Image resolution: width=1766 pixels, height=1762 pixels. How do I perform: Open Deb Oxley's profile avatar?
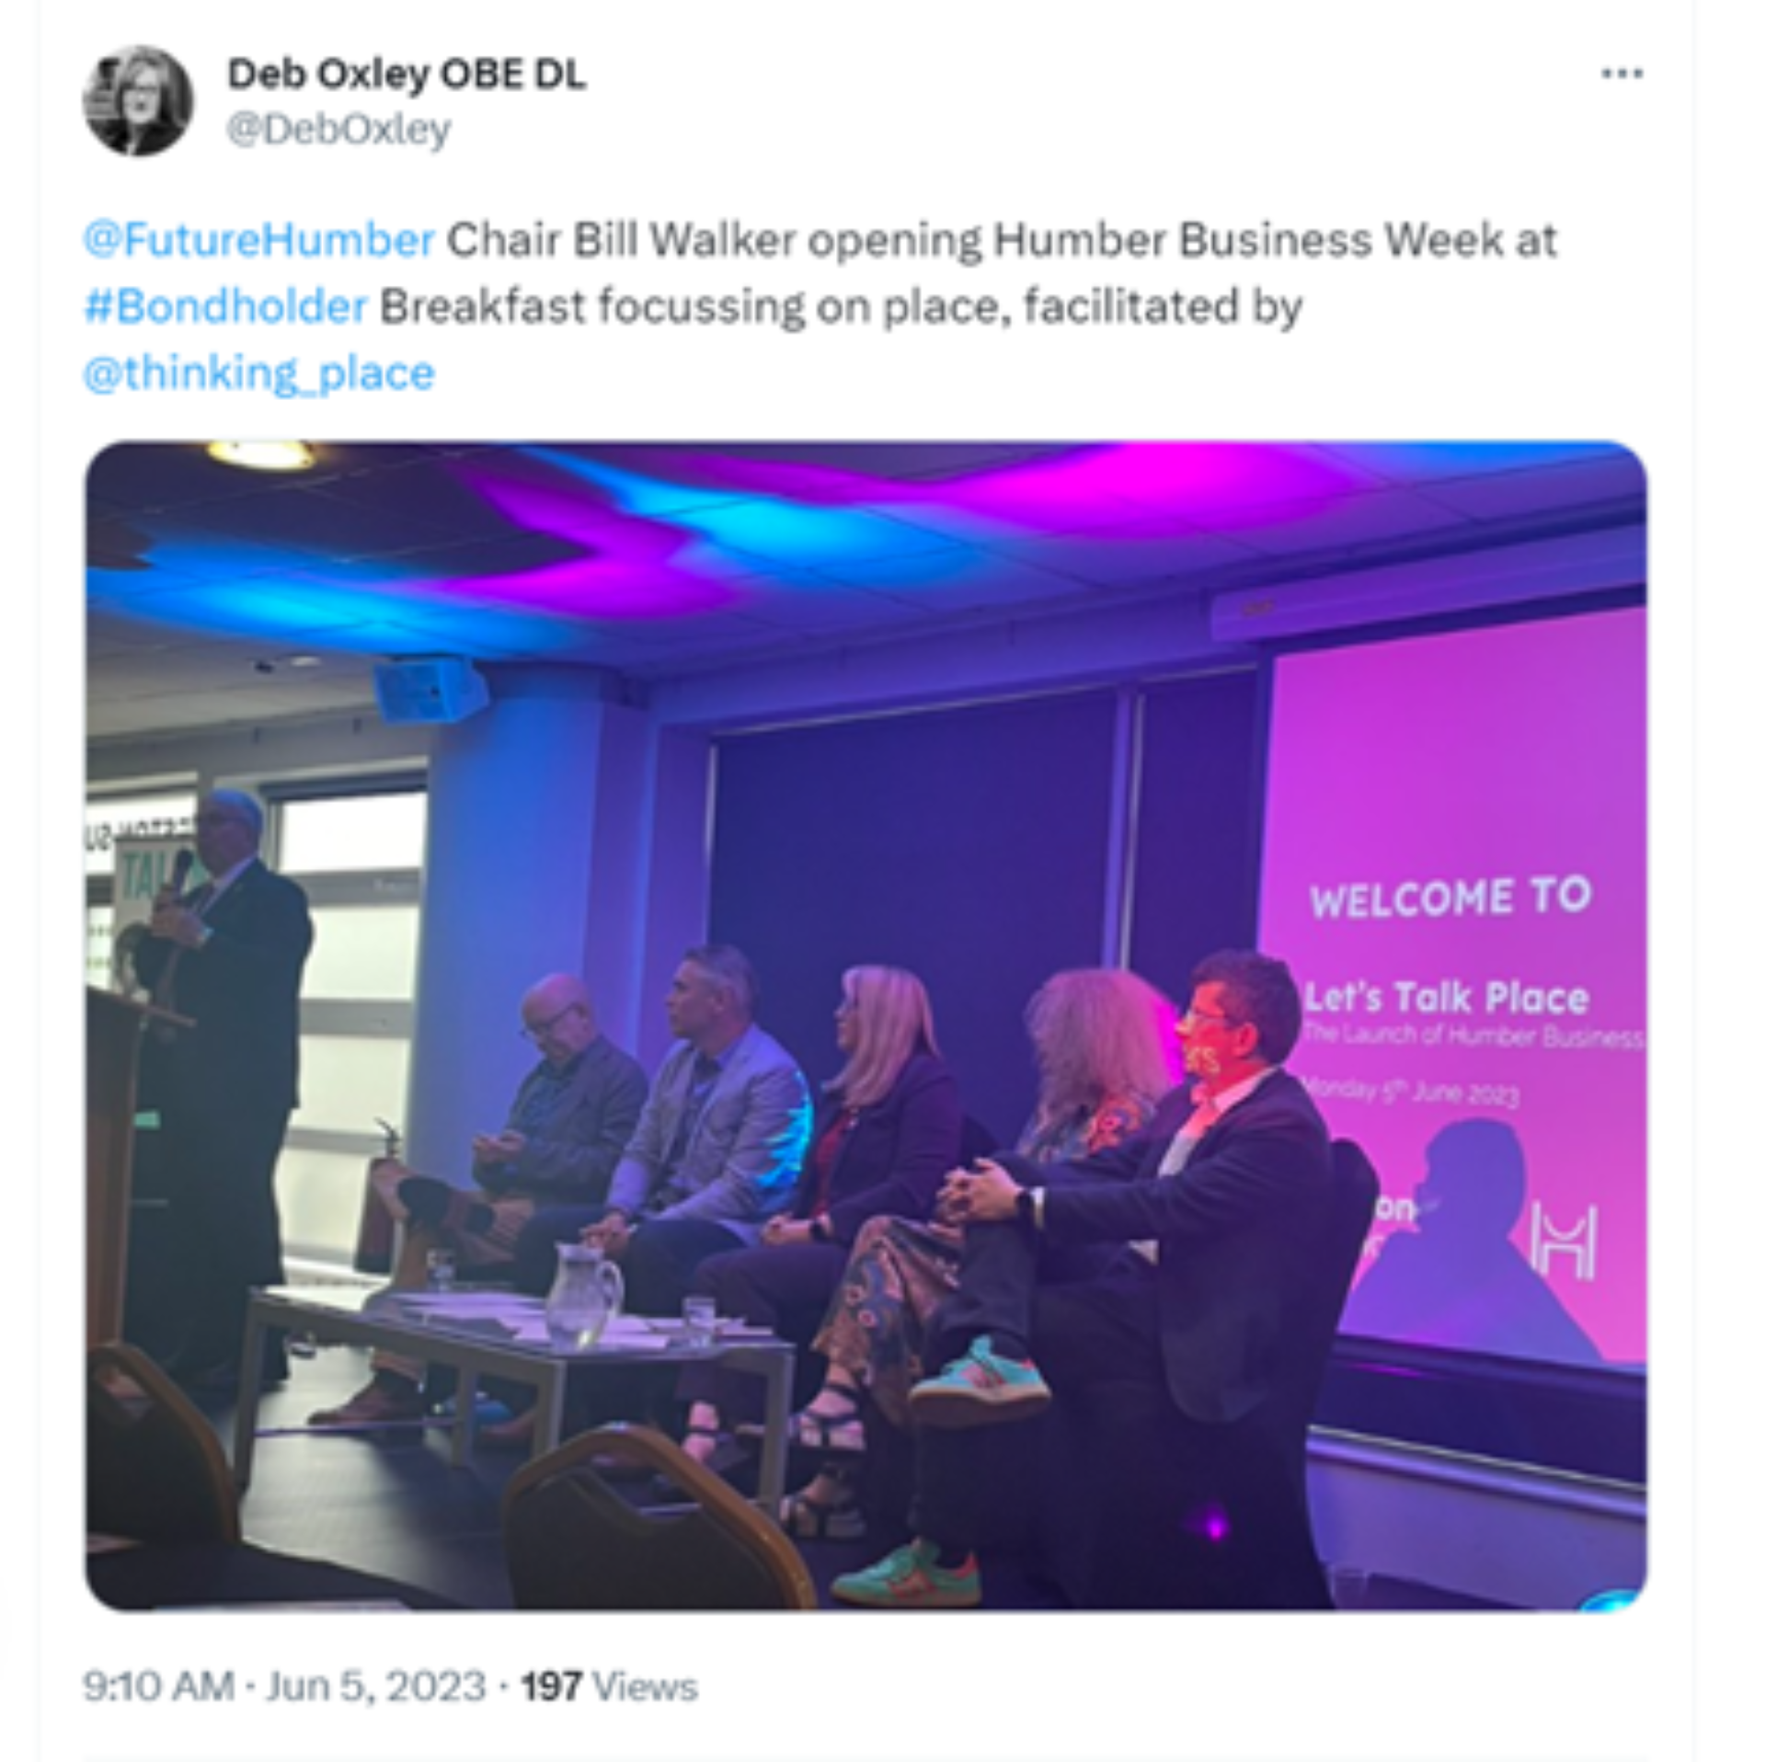138,100
